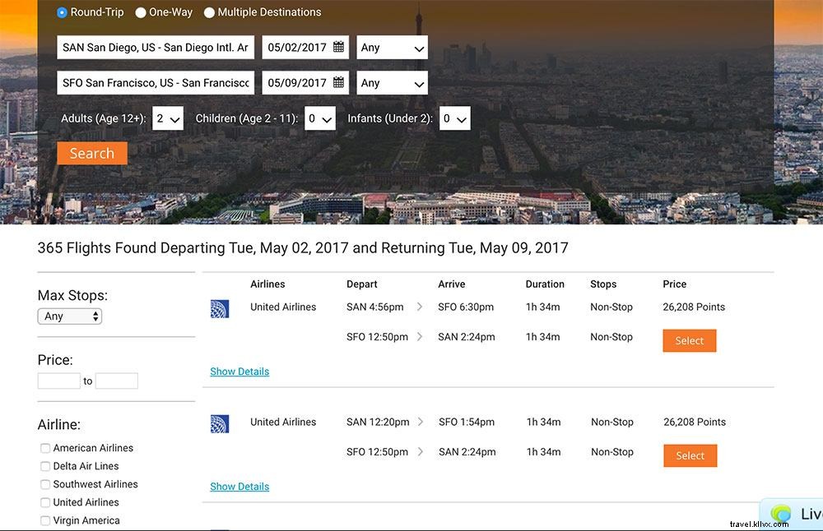Select the Multiple Destinations option

click(209, 12)
